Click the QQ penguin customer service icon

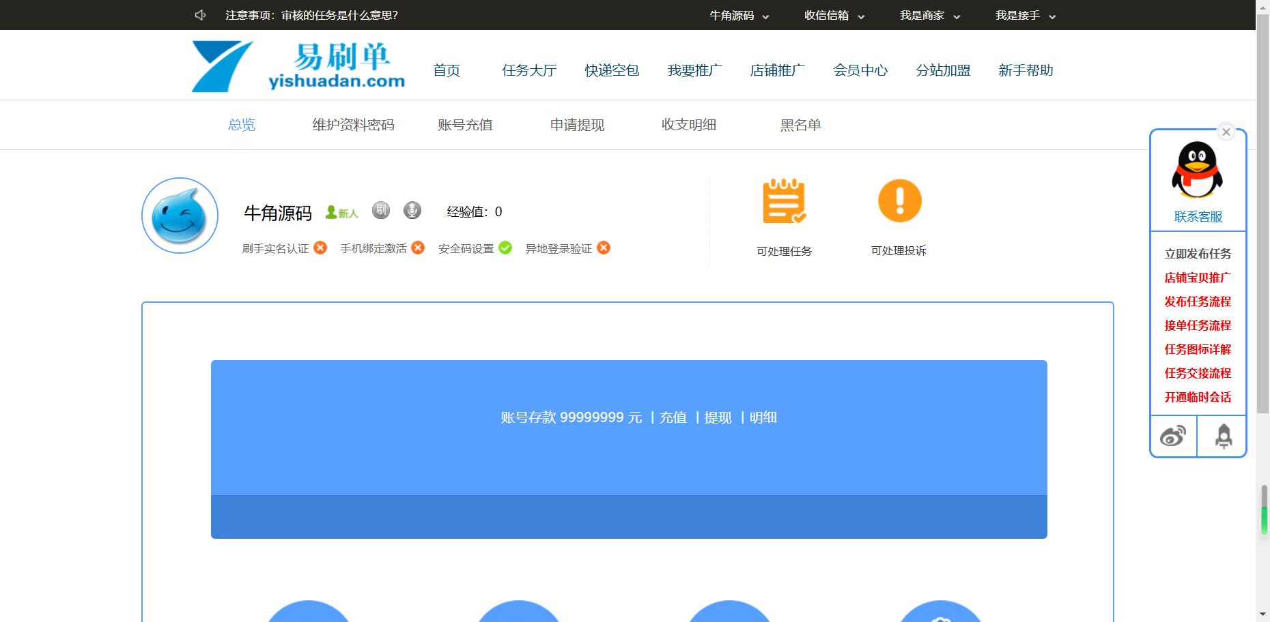pos(1197,170)
